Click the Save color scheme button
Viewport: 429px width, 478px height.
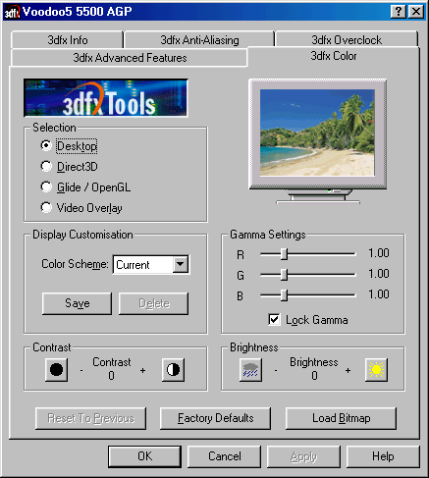tap(78, 303)
